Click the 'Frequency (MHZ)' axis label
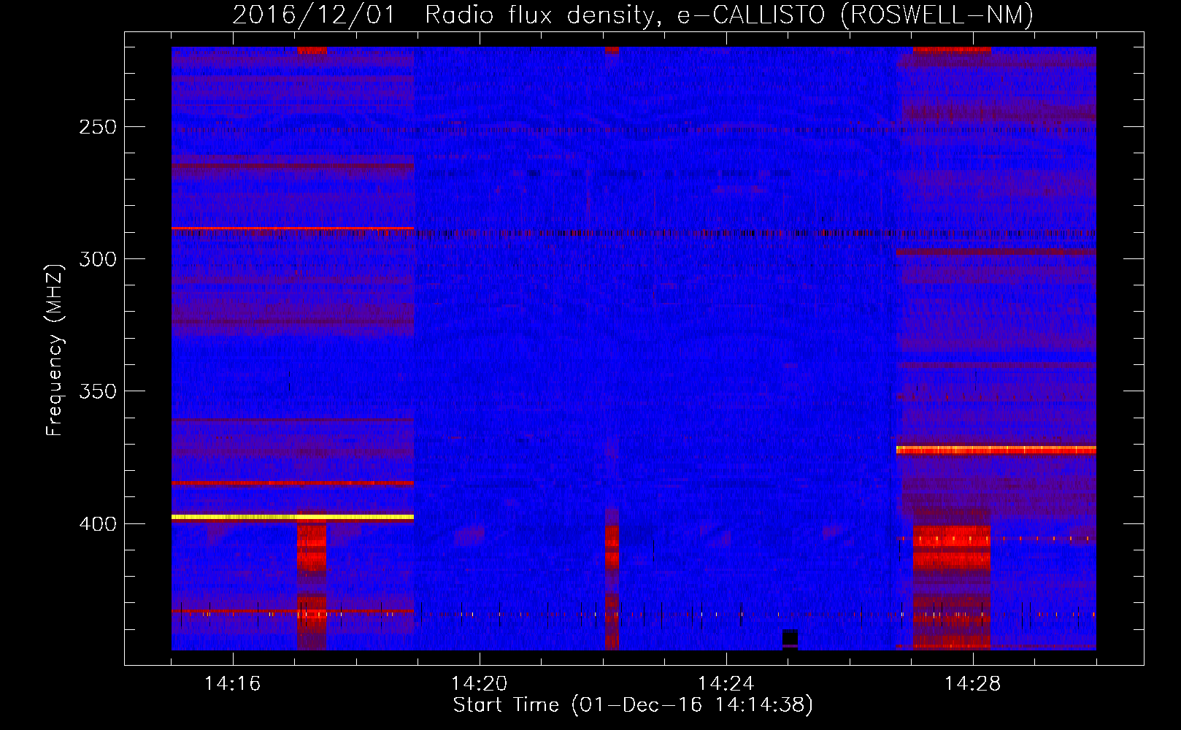 pos(55,350)
